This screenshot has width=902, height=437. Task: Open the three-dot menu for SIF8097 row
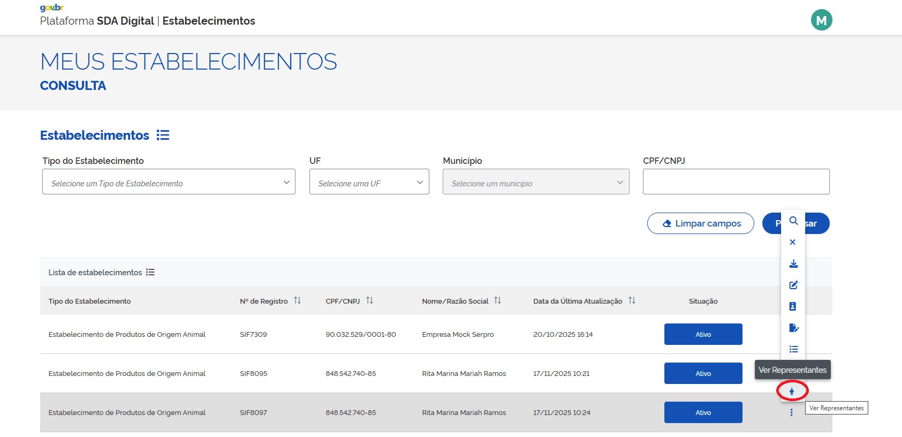point(791,412)
